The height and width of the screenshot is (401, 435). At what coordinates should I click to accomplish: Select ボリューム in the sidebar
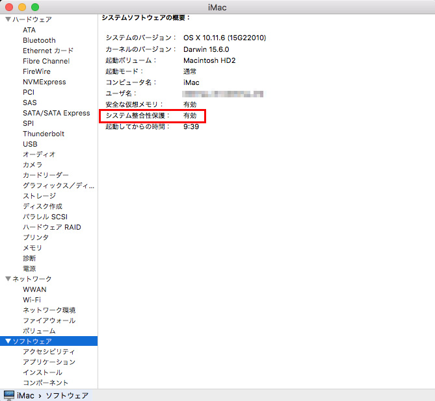point(39,331)
